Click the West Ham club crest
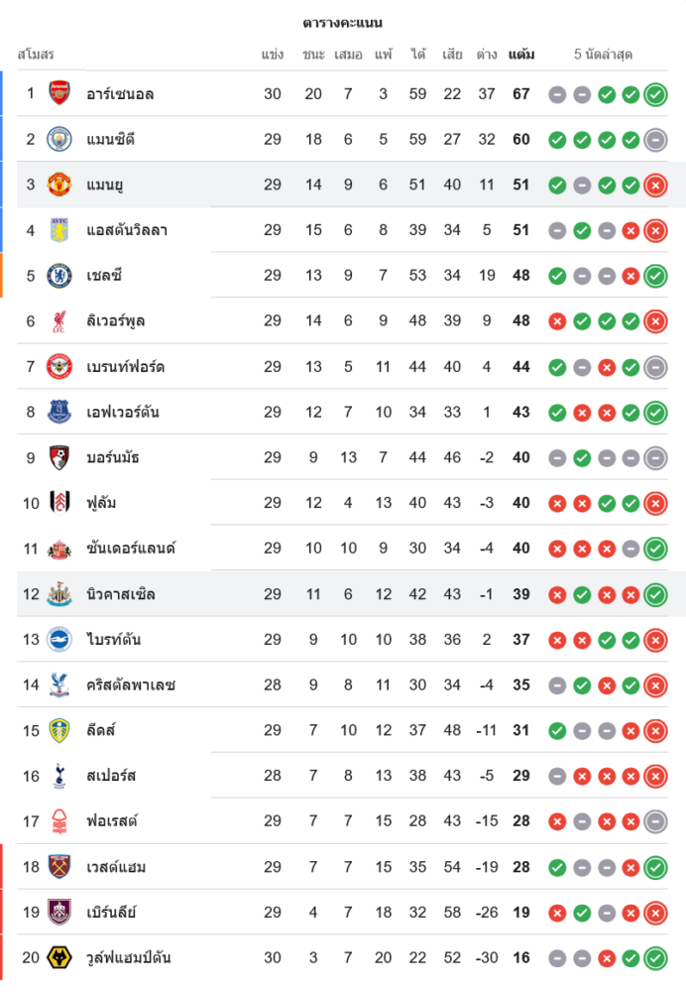This screenshot has width=686, height=992. click(x=59, y=867)
